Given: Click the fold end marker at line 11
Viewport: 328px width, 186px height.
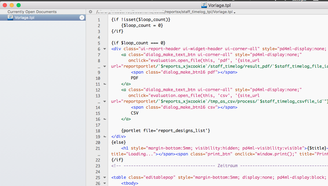Looking at the screenshot, I should (105, 84).
